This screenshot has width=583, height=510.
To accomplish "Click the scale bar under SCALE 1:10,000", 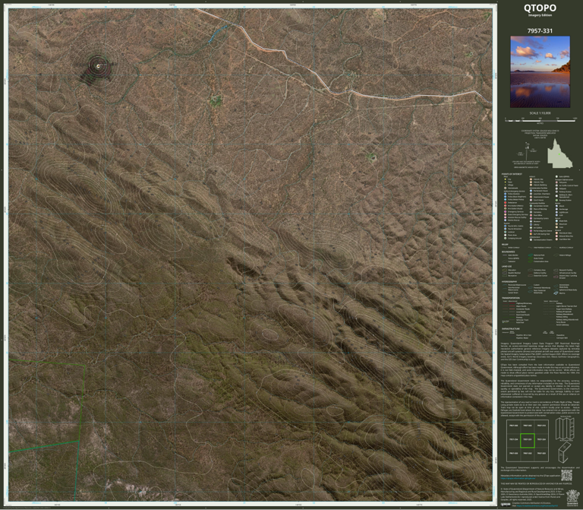I will tap(540, 120).
